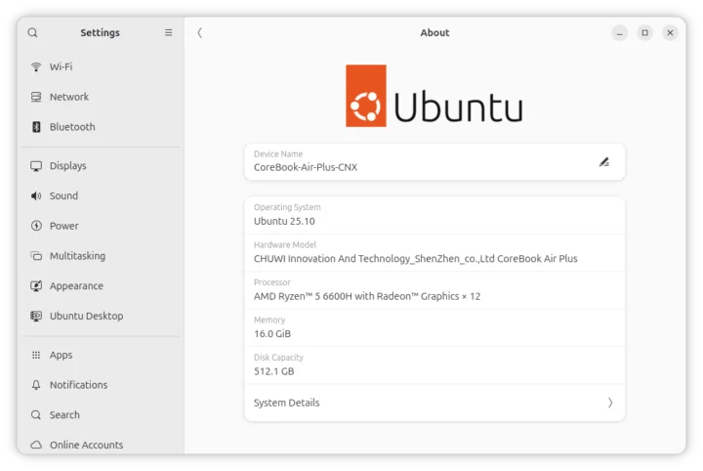Viewport: 703px width, 471px height.
Task: Select the Power panel
Action: [101, 226]
